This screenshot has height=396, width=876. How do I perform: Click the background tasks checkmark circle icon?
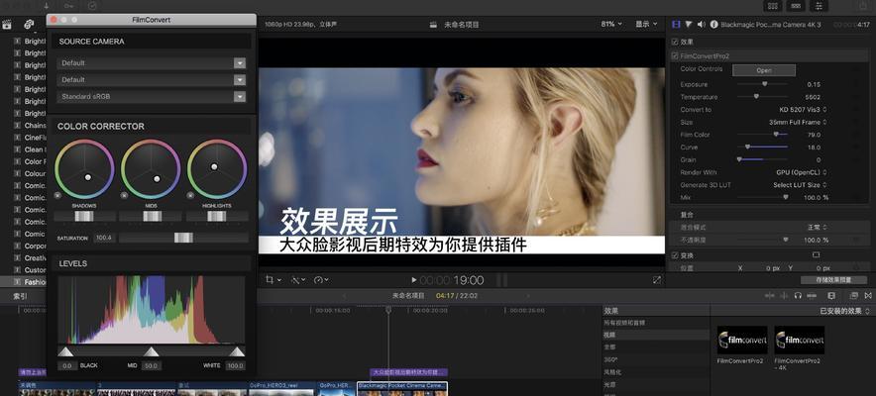click(92, 6)
